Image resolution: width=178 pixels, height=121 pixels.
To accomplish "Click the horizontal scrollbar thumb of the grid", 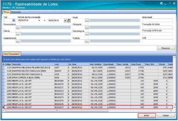I will coord(57,111).
